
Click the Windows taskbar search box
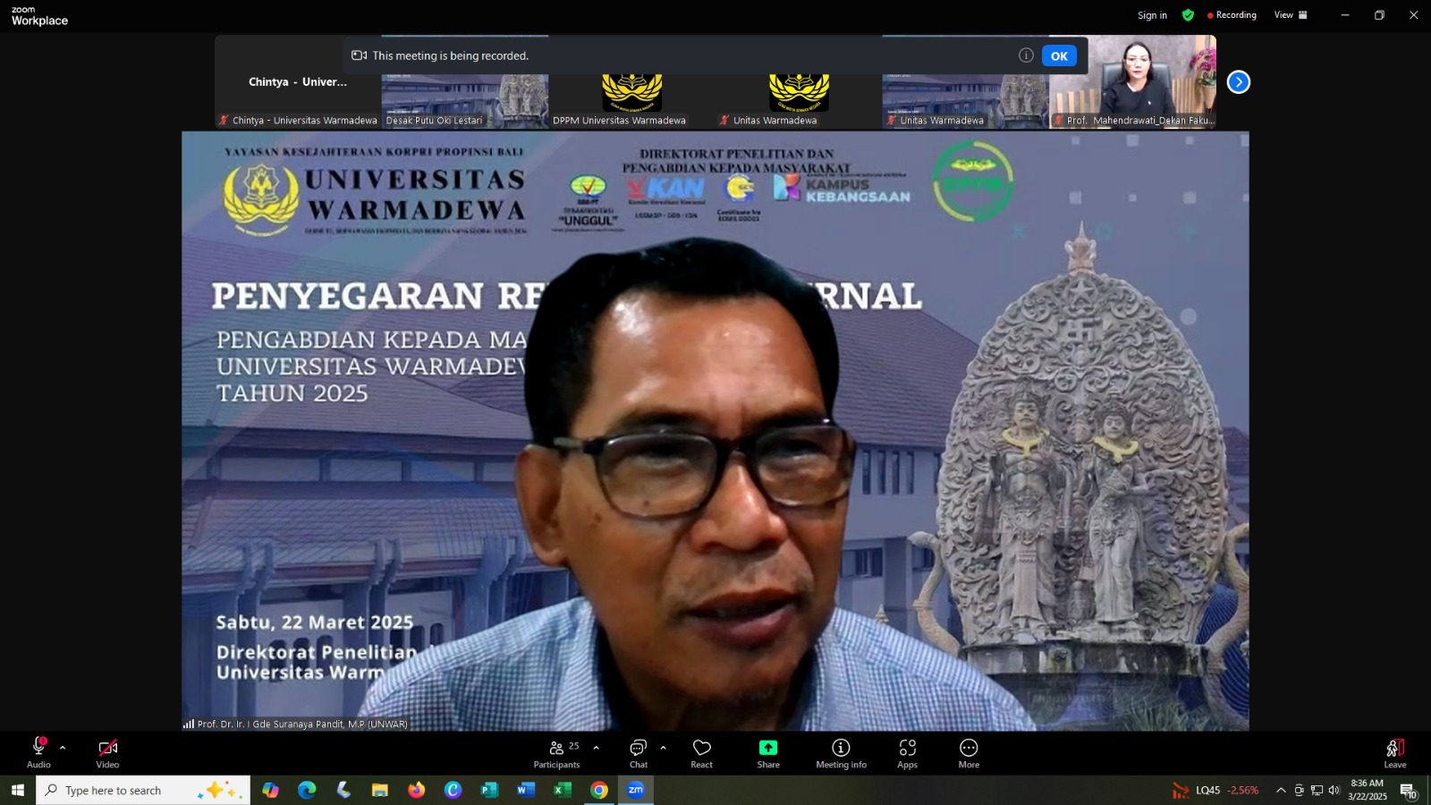tap(143, 791)
